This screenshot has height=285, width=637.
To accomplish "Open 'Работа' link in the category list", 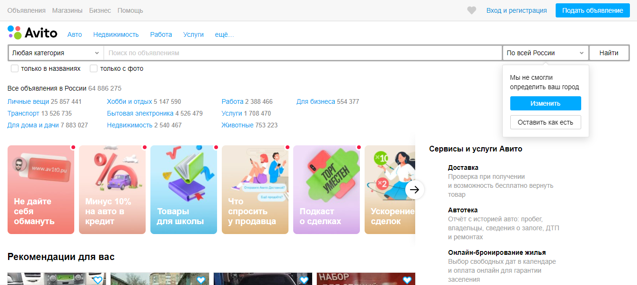I will pyautogui.click(x=232, y=101).
